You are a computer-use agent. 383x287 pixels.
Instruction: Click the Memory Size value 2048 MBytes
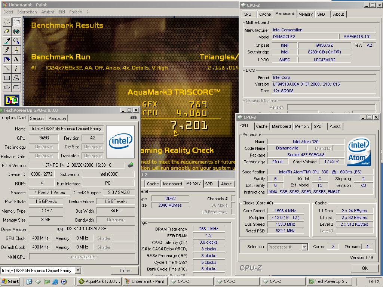pos(170,206)
